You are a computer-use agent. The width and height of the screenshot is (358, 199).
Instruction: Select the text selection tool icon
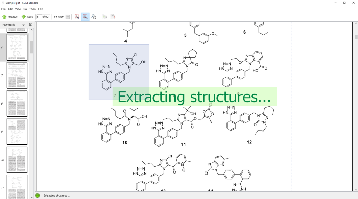pos(77,17)
